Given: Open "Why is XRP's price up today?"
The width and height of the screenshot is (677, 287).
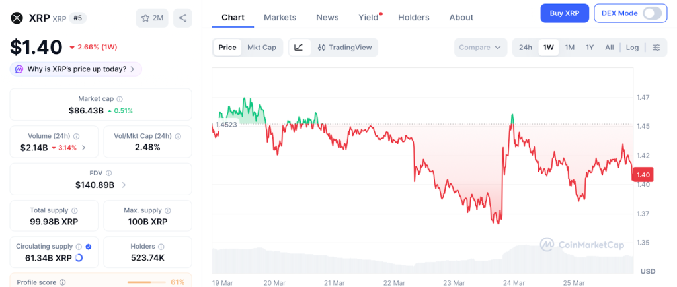Looking at the screenshot, I should click(75, 69).
